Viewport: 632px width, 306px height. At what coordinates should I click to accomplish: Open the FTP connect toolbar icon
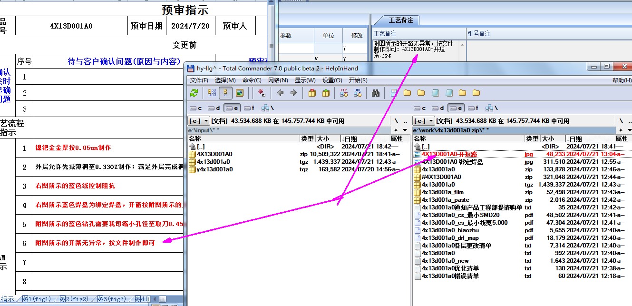pyautogui.click(x=344, y=93)
